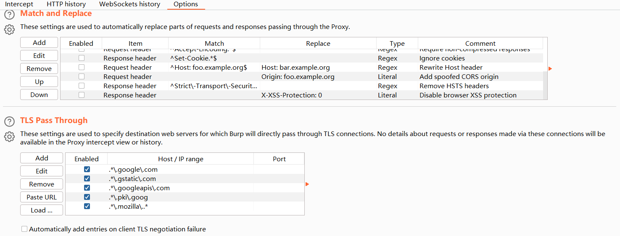The width and height of the screenshot is (620, 236).
Task: Select the X-XSS-Protection: 0 replace cell
Action: (x=318, y=95)
